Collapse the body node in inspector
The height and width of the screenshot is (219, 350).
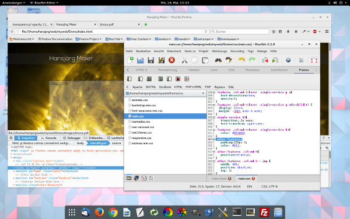[x=12, y=158]
